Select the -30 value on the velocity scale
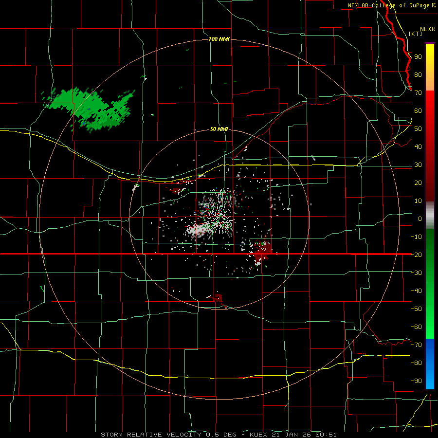The height and width of the screenshot is (438, 438). (416, 273)
